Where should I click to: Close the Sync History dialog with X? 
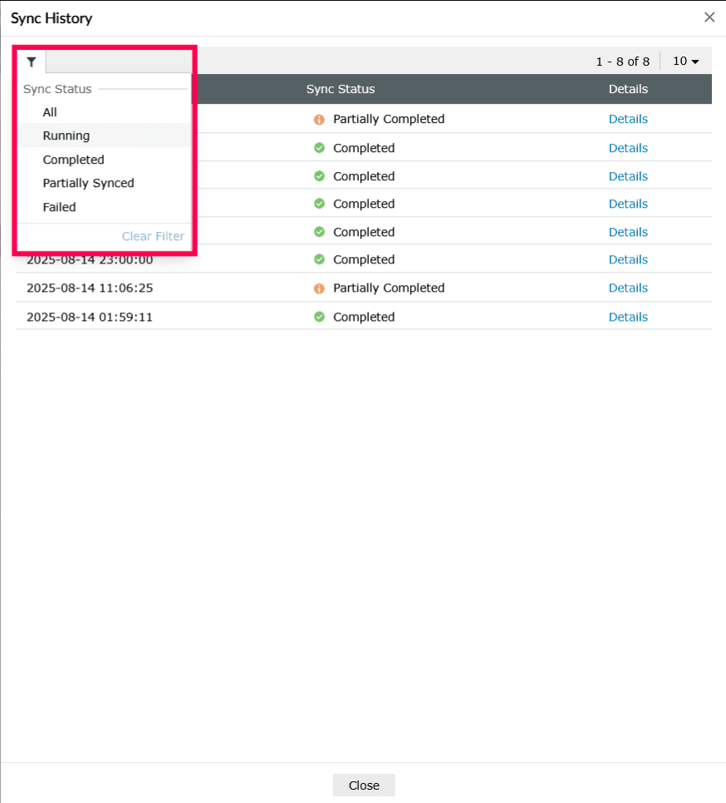point(709,17)
